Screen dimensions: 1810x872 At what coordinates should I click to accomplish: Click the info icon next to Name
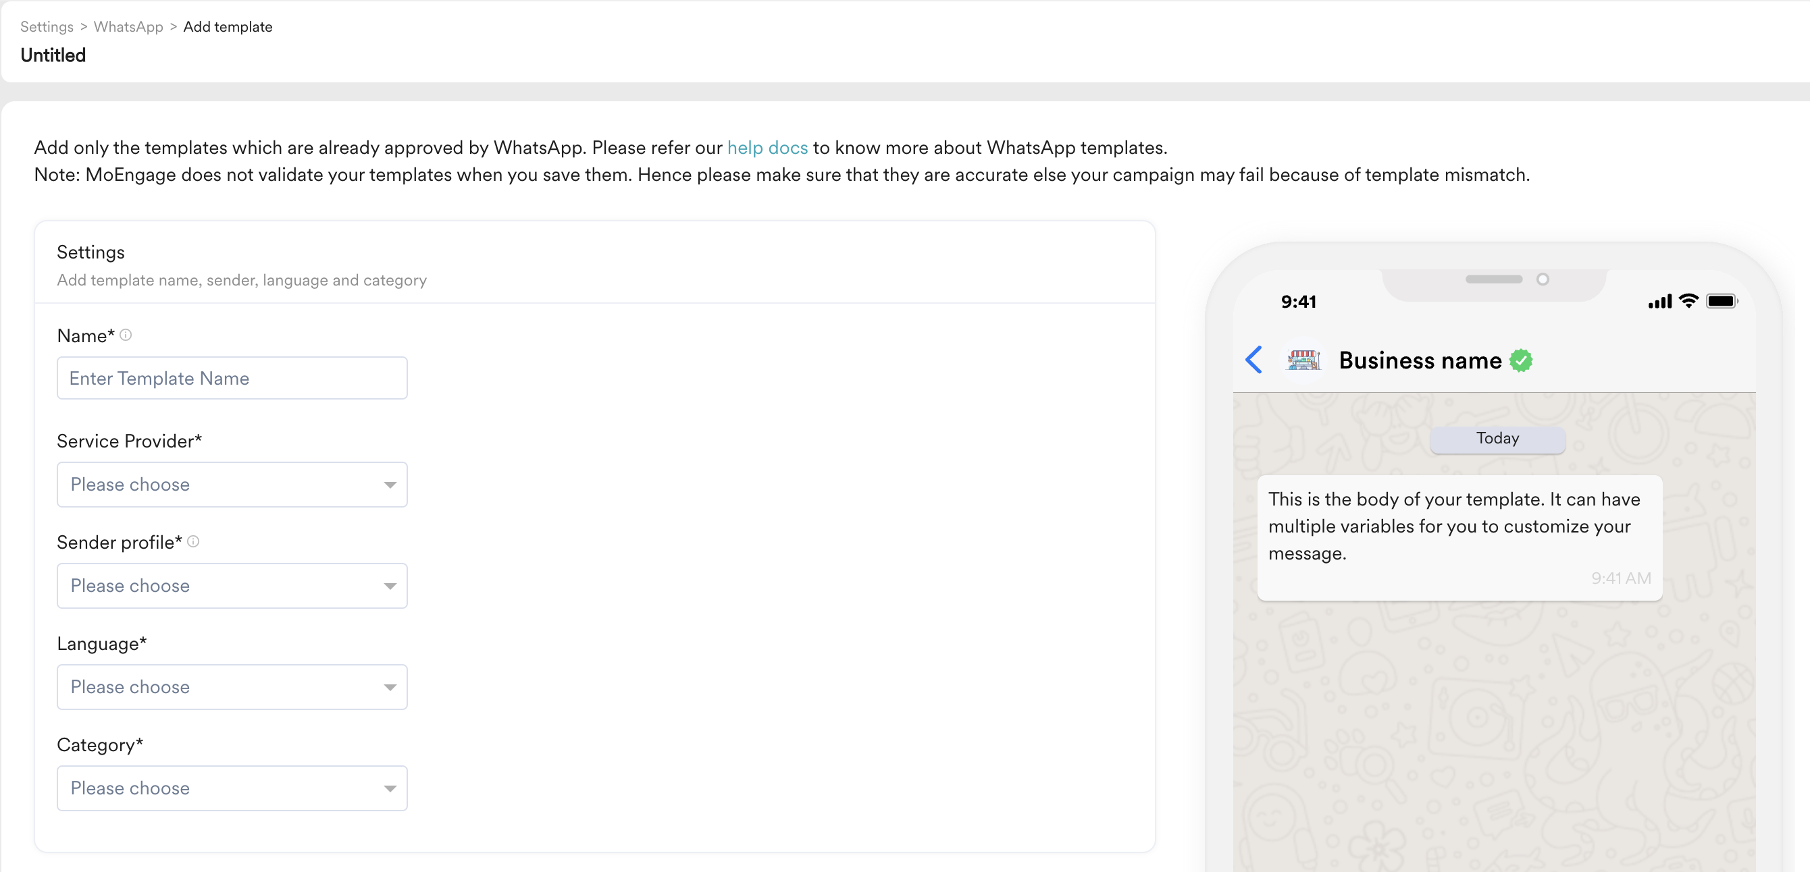[x=126, y=335]
